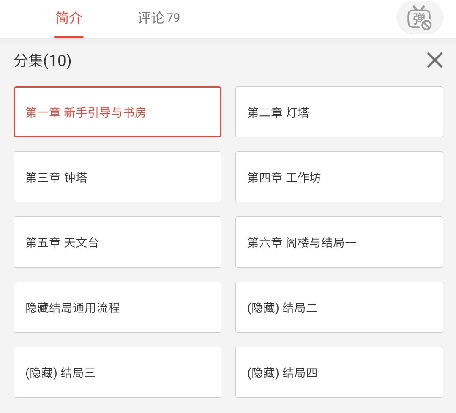Tap the red-highlighted currently playing episode card
456x413 pixels.
[x=117, y=112]
